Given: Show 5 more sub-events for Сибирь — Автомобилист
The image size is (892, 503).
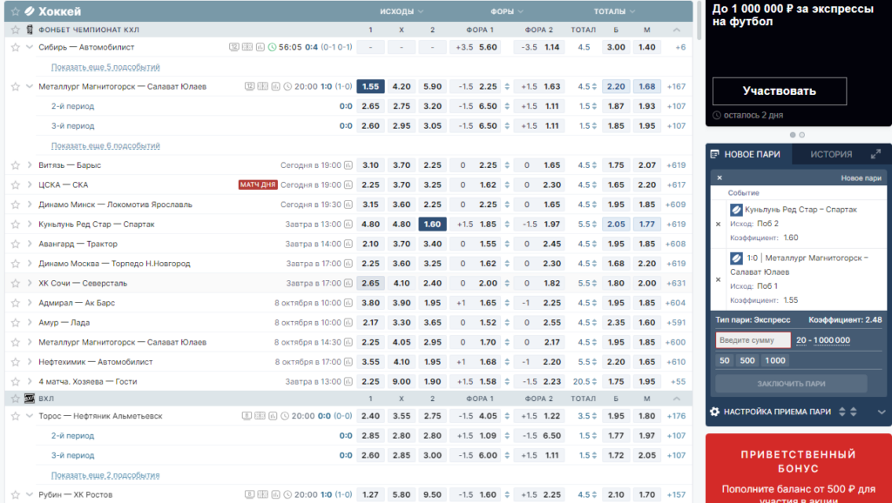Looking at the screenshot, I should tap(105, 67).
